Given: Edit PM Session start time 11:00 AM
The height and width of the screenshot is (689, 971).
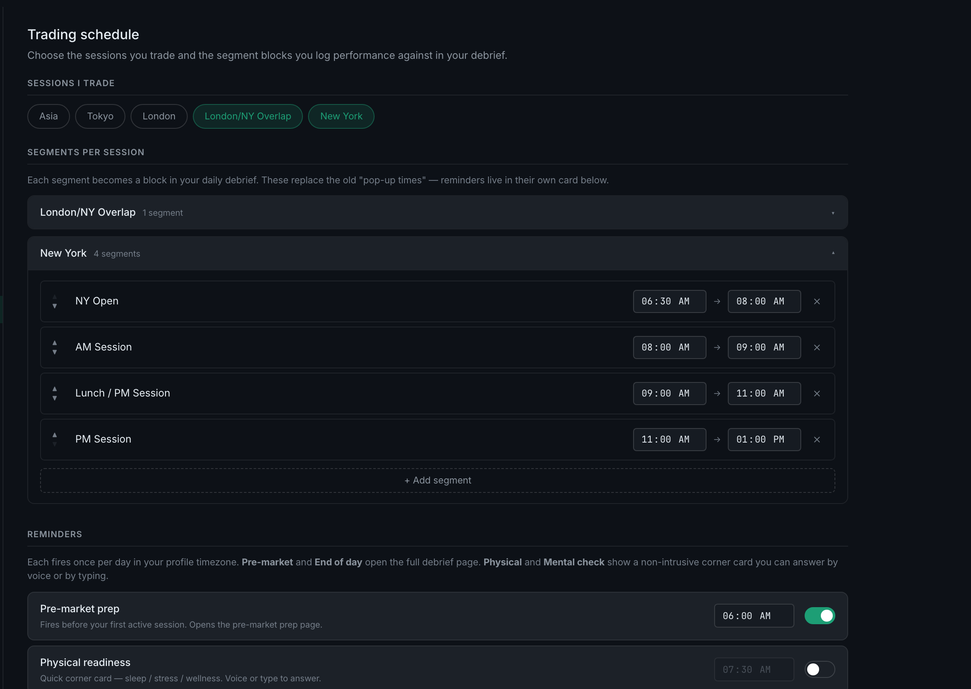Looking at the screenshot, I should click(x=669, y=440).
